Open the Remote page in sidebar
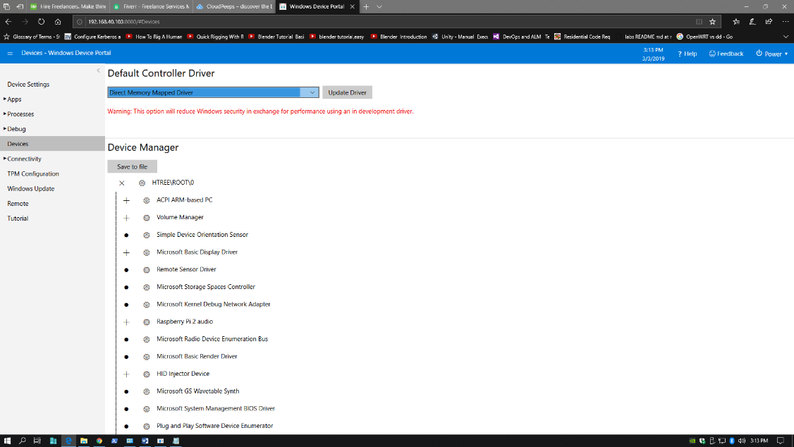Image resolution: width=794 pixels, height=447 pixels. coord(18,204)
